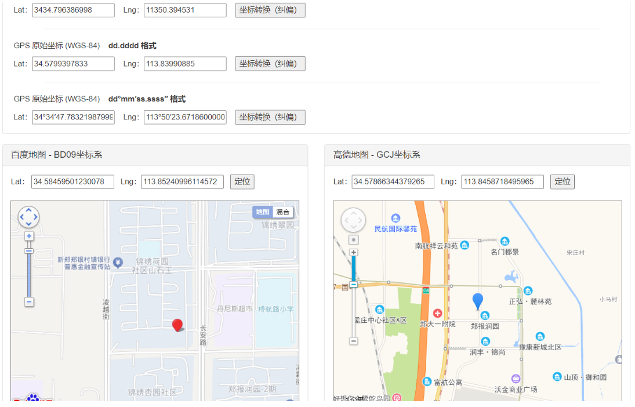Click the Baidu BD09 Lng input field
This screenshot has width=635, height=407.
pos(182,182)
